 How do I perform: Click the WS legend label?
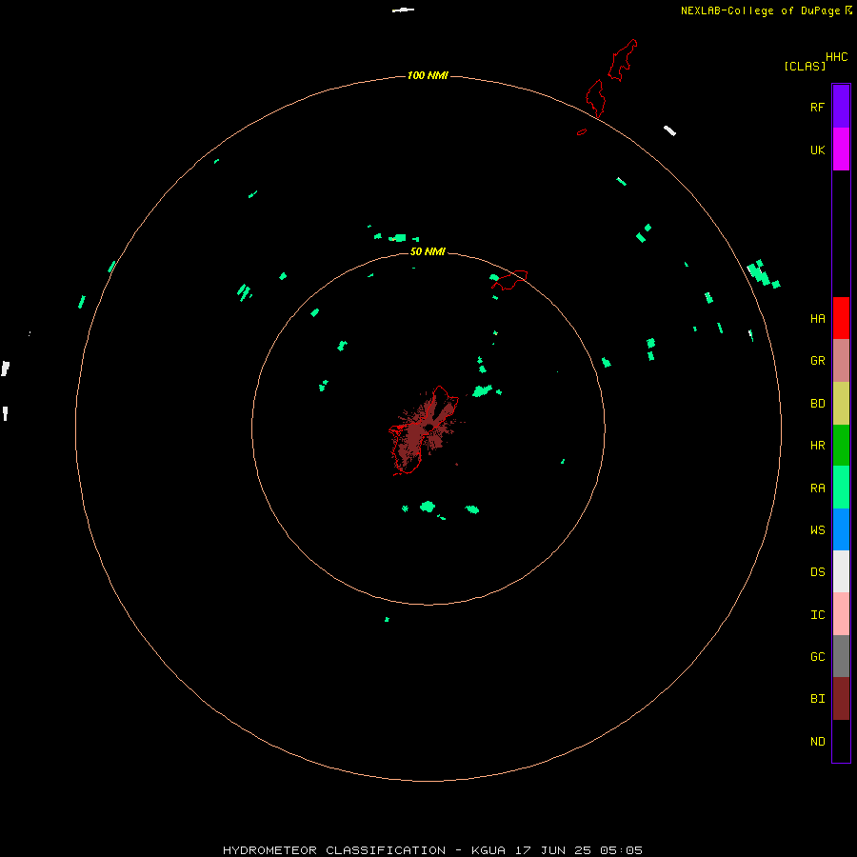(x=817, y=530)
